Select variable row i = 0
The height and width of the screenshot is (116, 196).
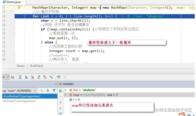point(129,99)
